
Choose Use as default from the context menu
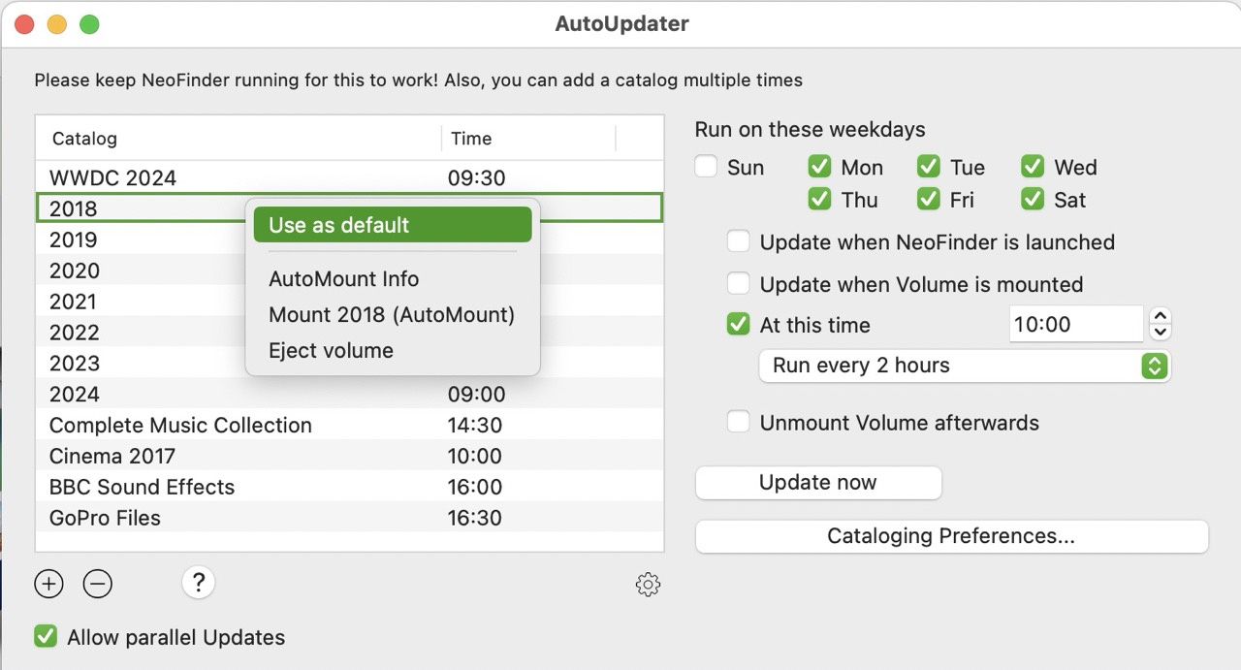pyautogui.click(x=391, y=224)
